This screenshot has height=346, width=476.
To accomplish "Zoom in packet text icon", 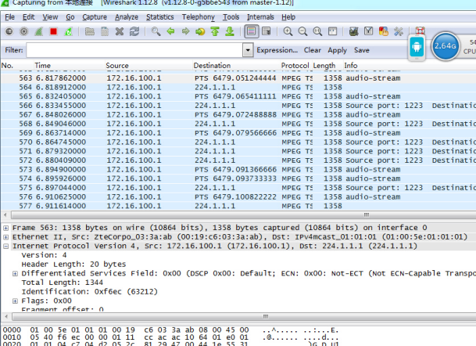I will tap(288, 31).
